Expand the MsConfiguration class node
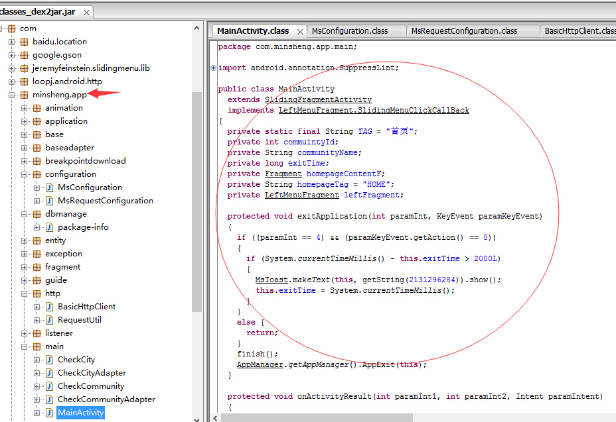Screen dimensions: 616x422 coord(37,188)
